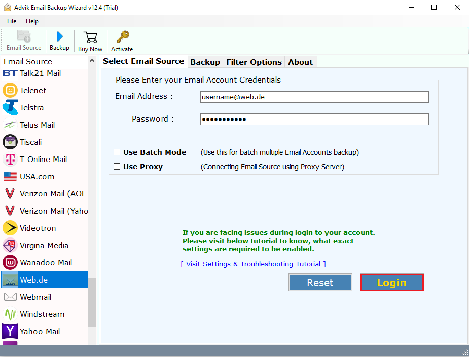The width and height of the screenshot is (469, 357).
Task: Select BT Talk21 Mail icon
Action: click(10, 73)
